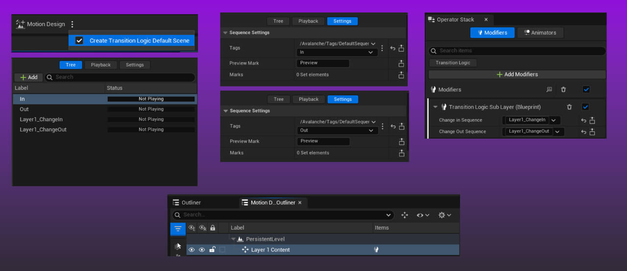Uncheck the Modifiers enable checkbox
This screenshot has width=627, height=271.
click(586, 90)
